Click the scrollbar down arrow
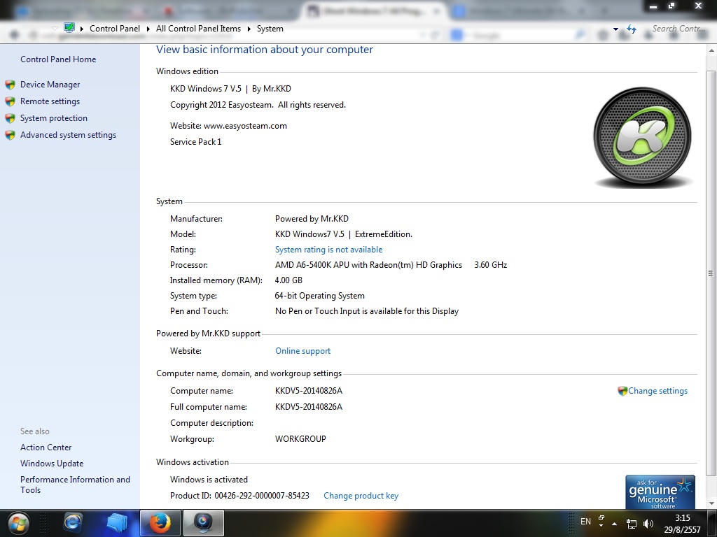Screen dimensions: 717x537 click(x=711, y=503)
